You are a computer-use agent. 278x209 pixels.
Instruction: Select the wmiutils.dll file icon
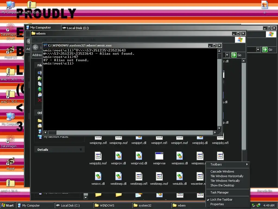180,176
